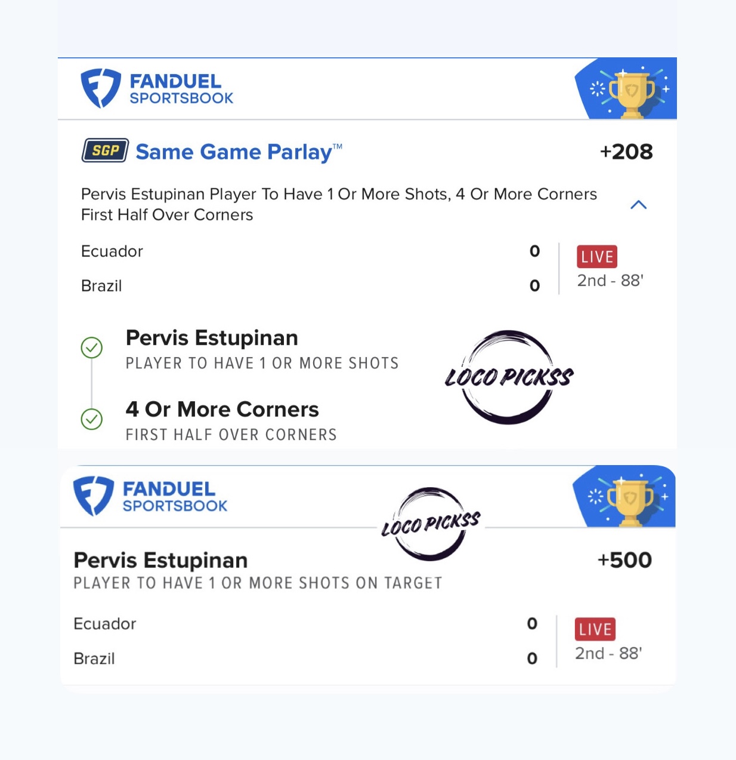736x760 pixels.
Task: Collapse the parlay details with the chevron
Action: pos(638,205)
